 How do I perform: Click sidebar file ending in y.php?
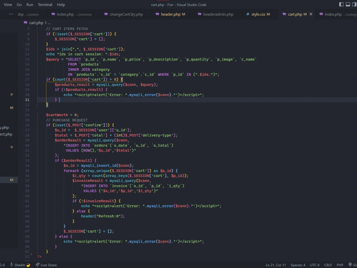(x=5, y=128)
